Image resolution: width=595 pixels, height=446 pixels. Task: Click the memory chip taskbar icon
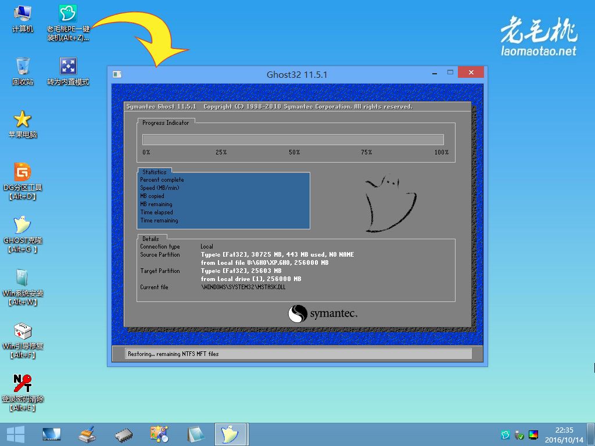click(x=123, y=434)
